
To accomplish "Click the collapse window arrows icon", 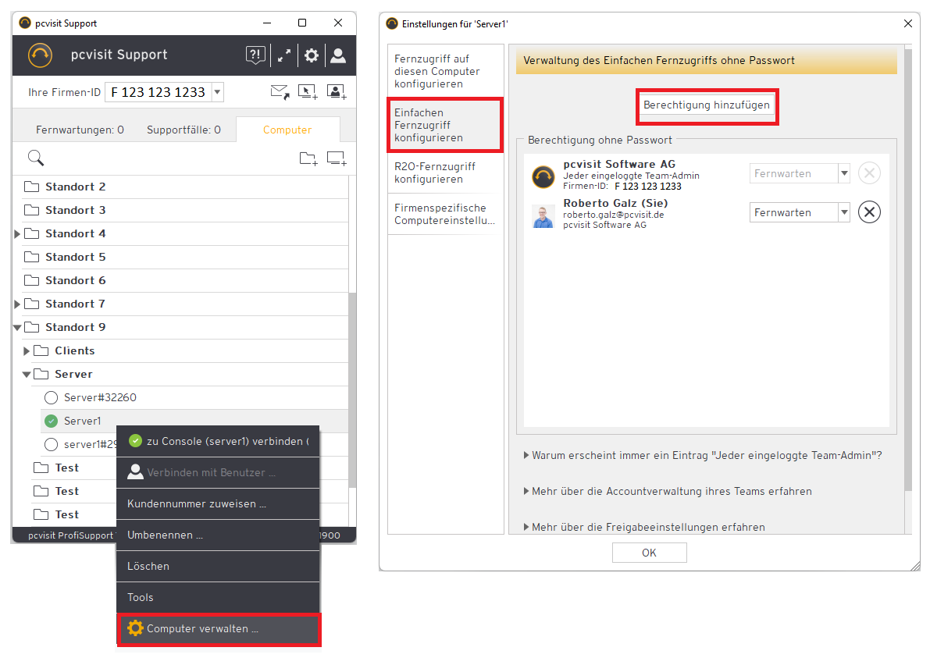I will tap(284, 55).
